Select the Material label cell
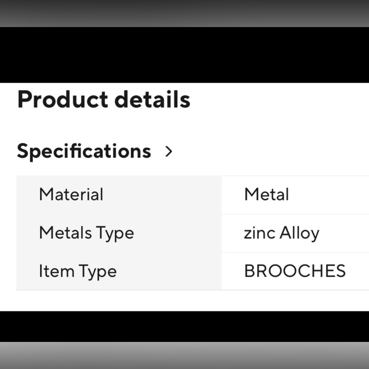This screenshot has width=369, height=369. [71, 194]
